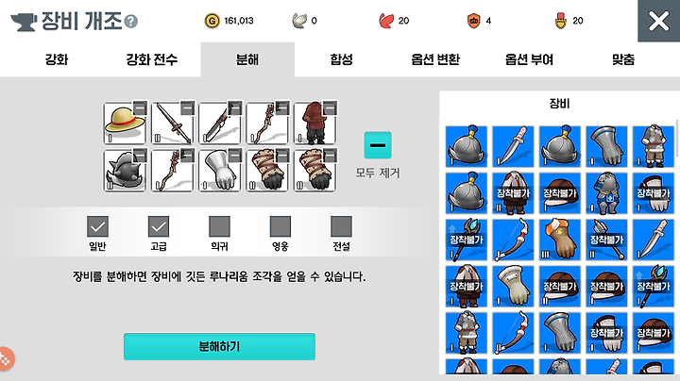Remove the red shirt armor from slots

click(x=330, y=108)
